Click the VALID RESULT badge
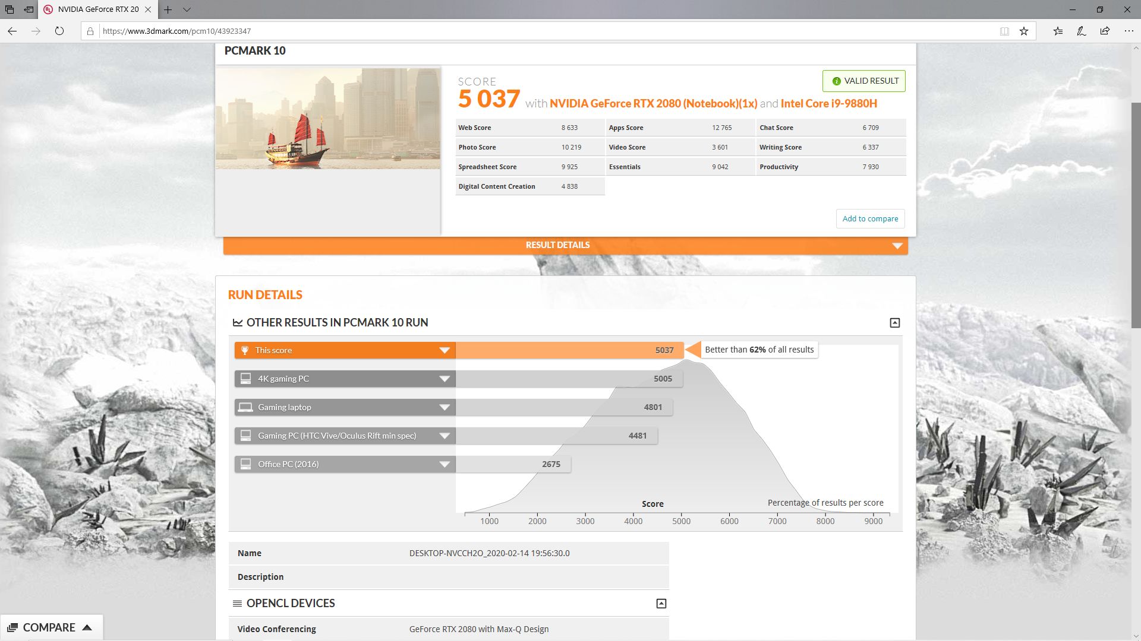The width and height of the screenshot is (1141, 641). point(864,81)
